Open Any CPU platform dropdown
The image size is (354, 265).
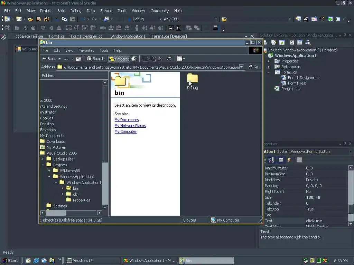pyautogui.click(x=216, y=19)
